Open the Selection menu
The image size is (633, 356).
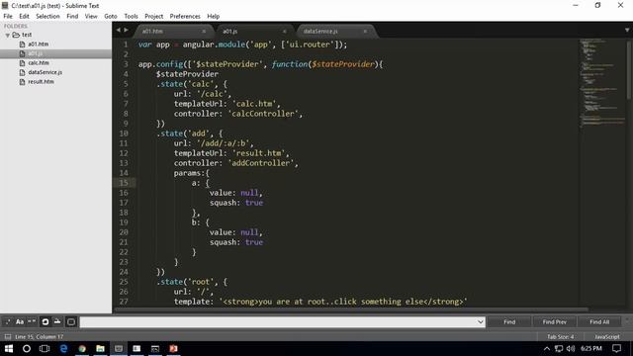click(47, 16)
